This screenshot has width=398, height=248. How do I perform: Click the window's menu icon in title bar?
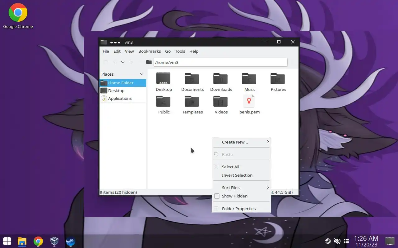[104, 42]
